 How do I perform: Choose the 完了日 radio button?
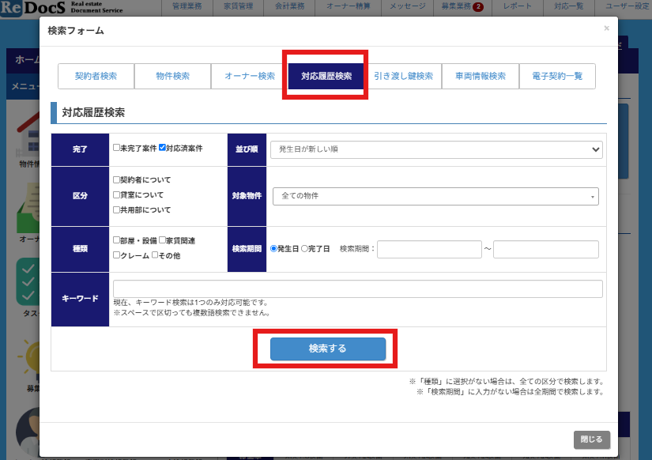[x=304, y=249]
